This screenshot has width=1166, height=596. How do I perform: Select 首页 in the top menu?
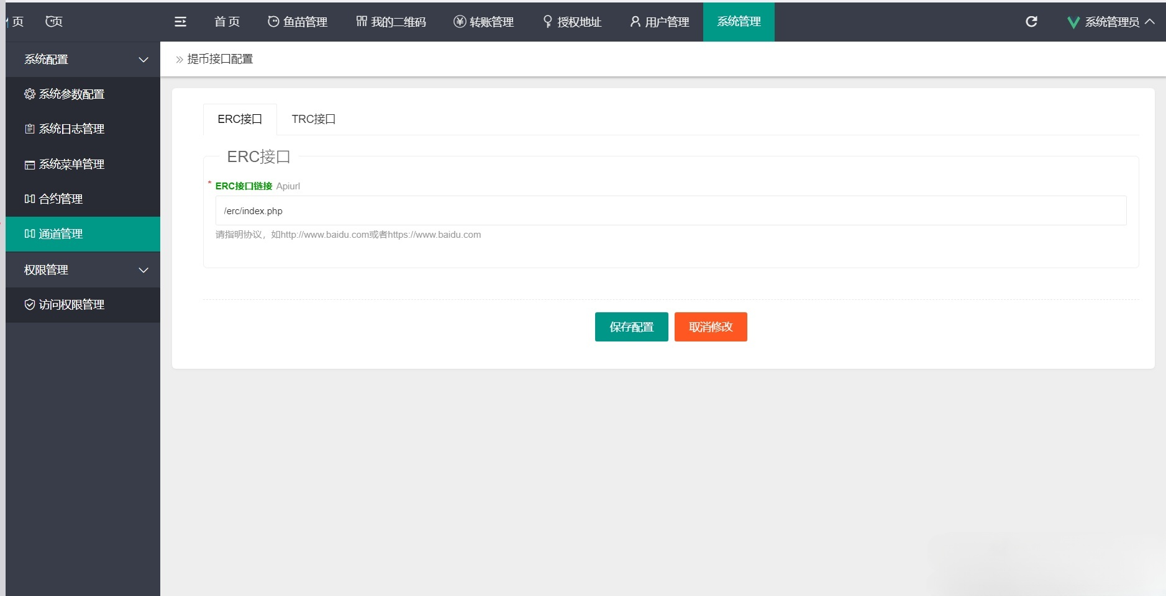coord(226,22)
